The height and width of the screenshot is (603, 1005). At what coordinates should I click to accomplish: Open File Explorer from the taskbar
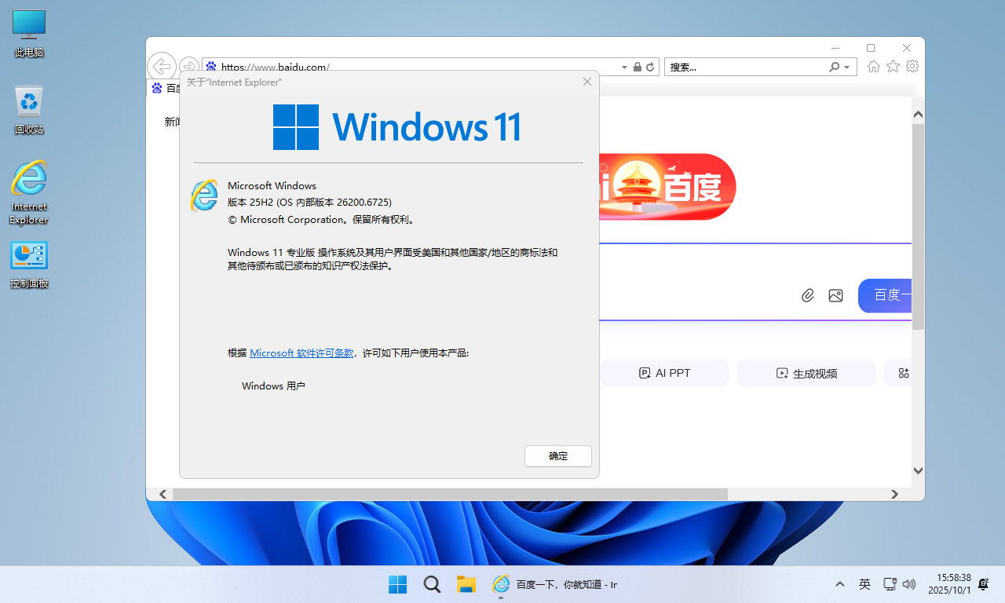(x=466, y=584)
